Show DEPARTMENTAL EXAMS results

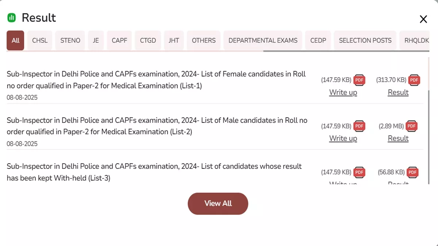click(263, 40)
